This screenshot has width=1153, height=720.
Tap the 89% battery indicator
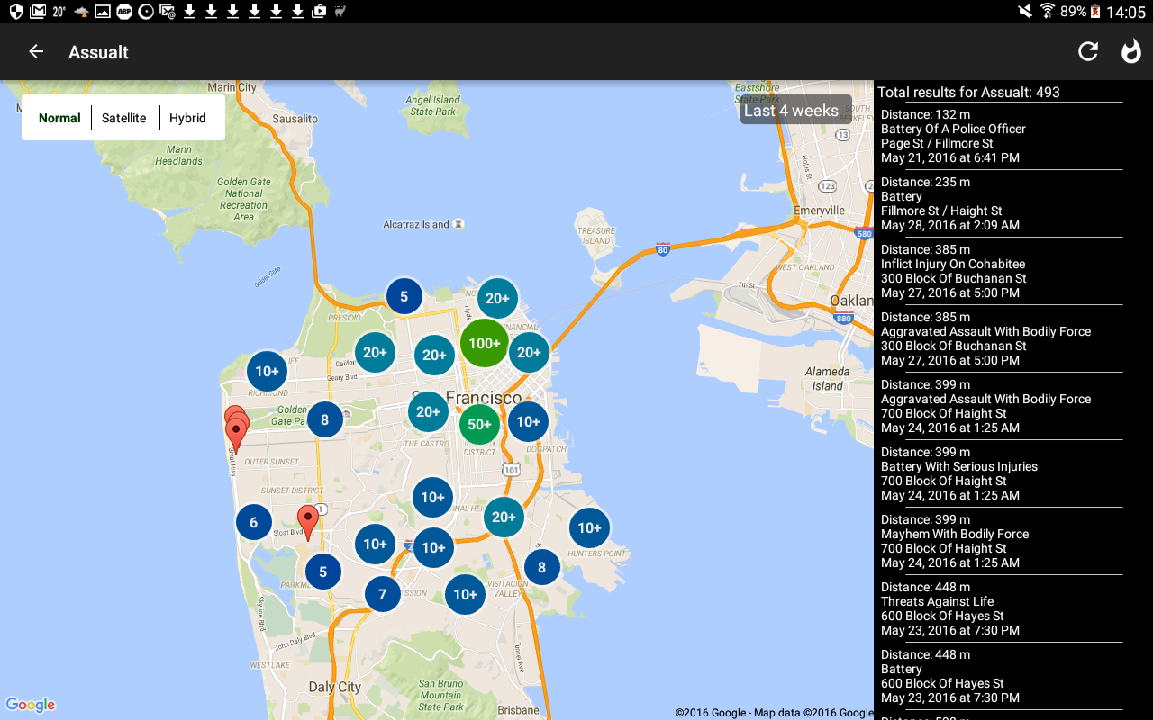[1073, 12]
